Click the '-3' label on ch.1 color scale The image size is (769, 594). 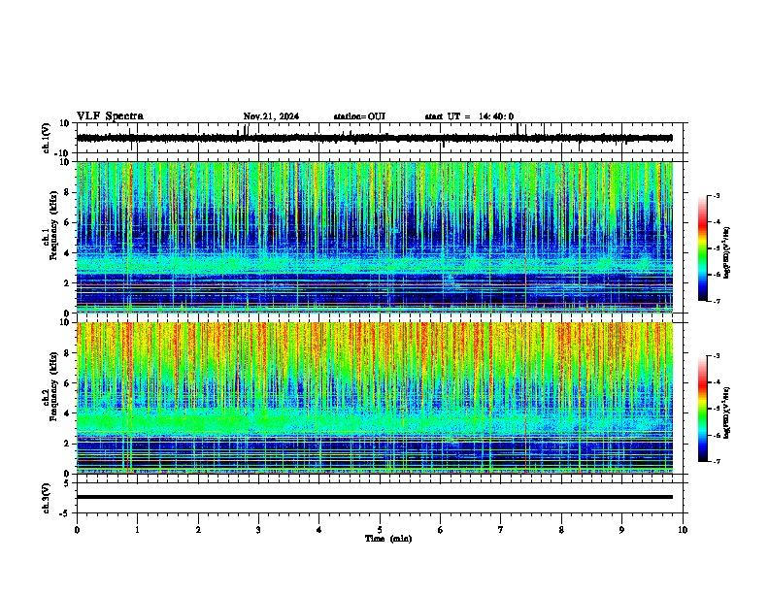click(x=716, y=195)
